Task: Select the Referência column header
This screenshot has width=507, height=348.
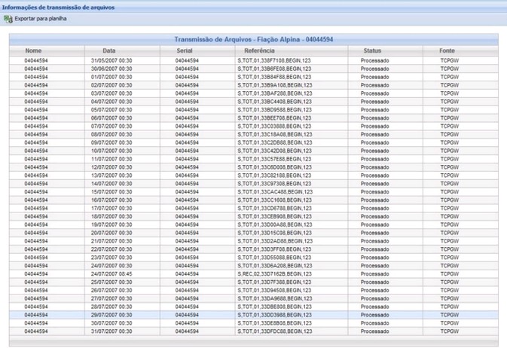Action: (259, 50)
